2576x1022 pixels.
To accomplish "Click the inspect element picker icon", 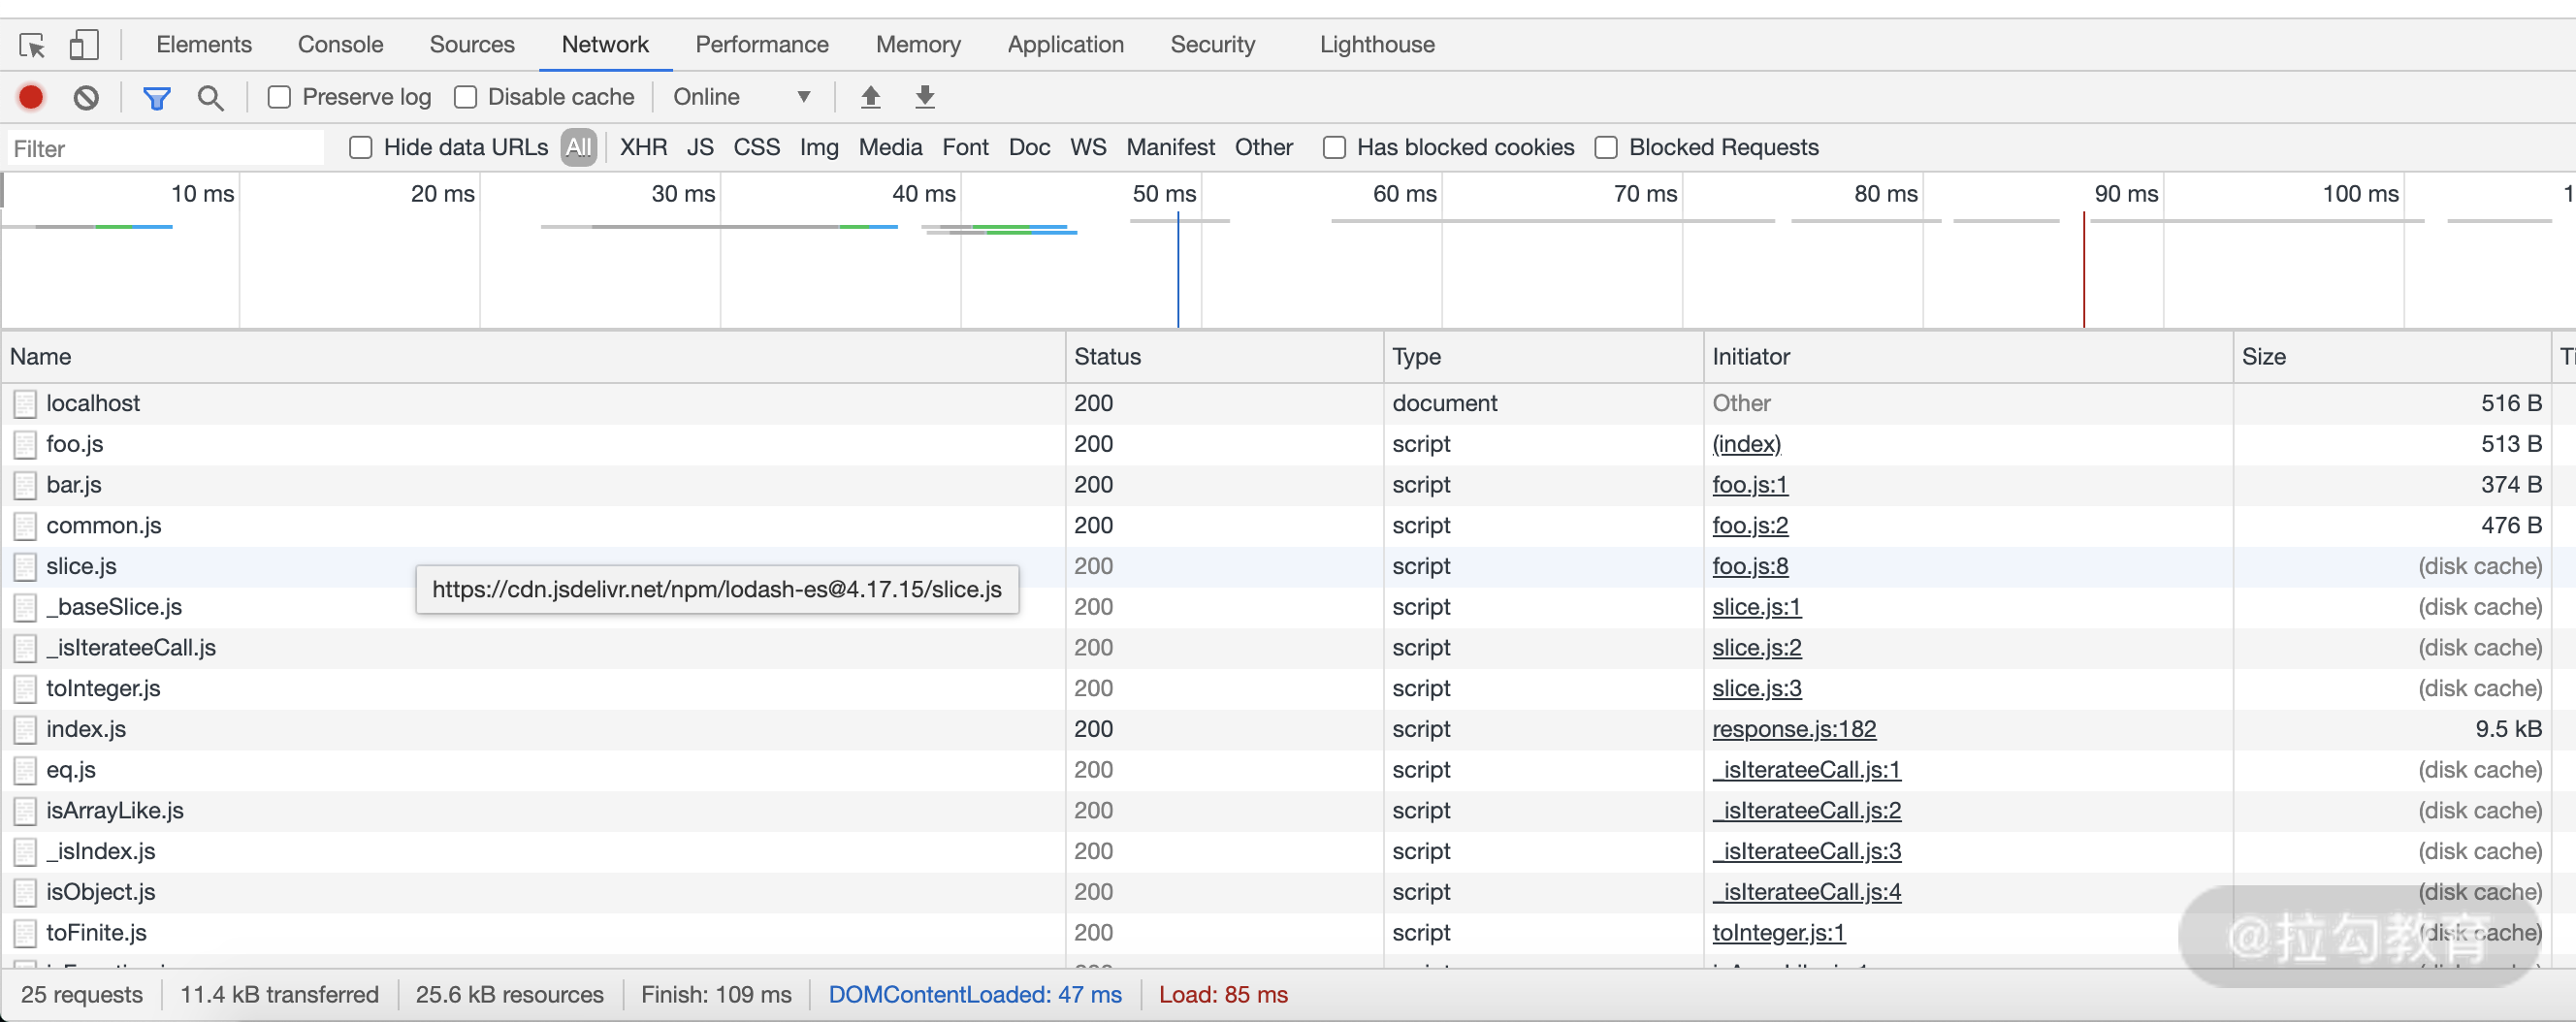I will pyautogui.click(x=32, y=45).
